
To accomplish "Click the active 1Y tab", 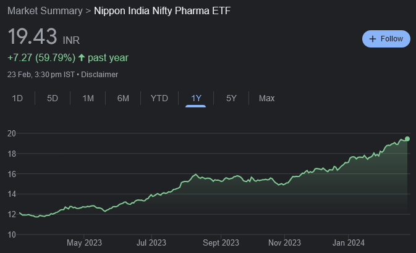I will pos(196,98).
